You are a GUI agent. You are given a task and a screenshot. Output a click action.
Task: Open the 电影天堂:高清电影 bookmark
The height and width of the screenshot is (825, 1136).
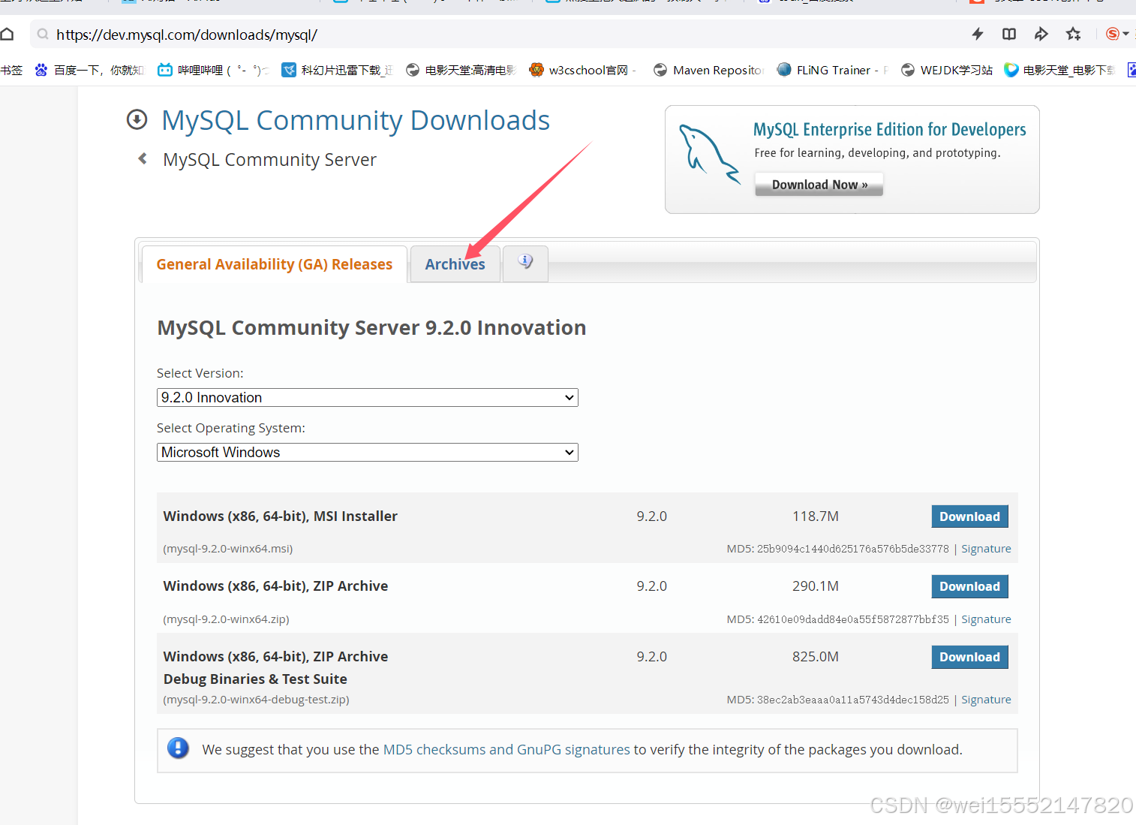tap(461, 70)
